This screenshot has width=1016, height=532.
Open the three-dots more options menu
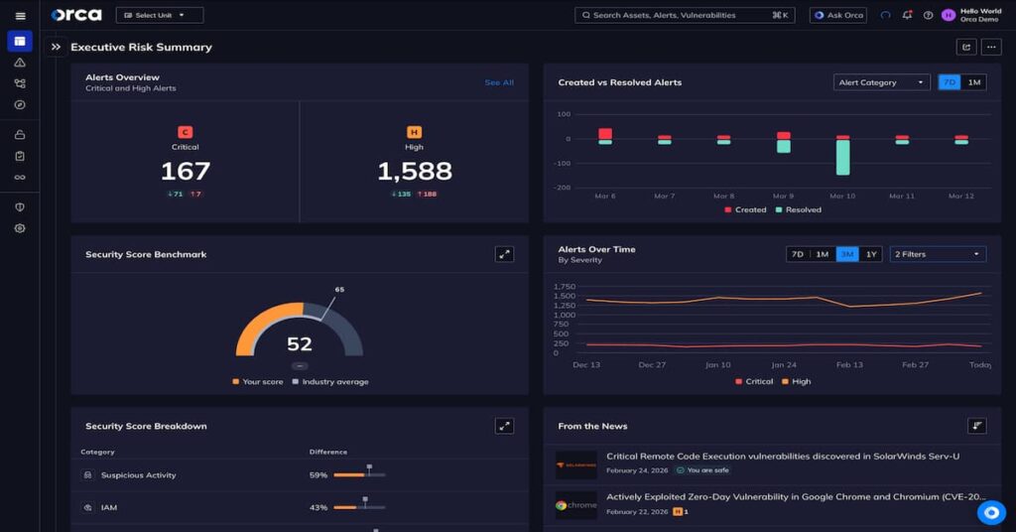coord(991,47)
